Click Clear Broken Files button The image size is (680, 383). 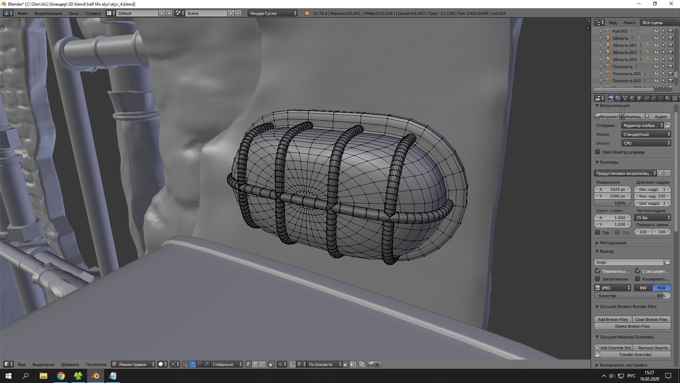click(x=651, y=319)
